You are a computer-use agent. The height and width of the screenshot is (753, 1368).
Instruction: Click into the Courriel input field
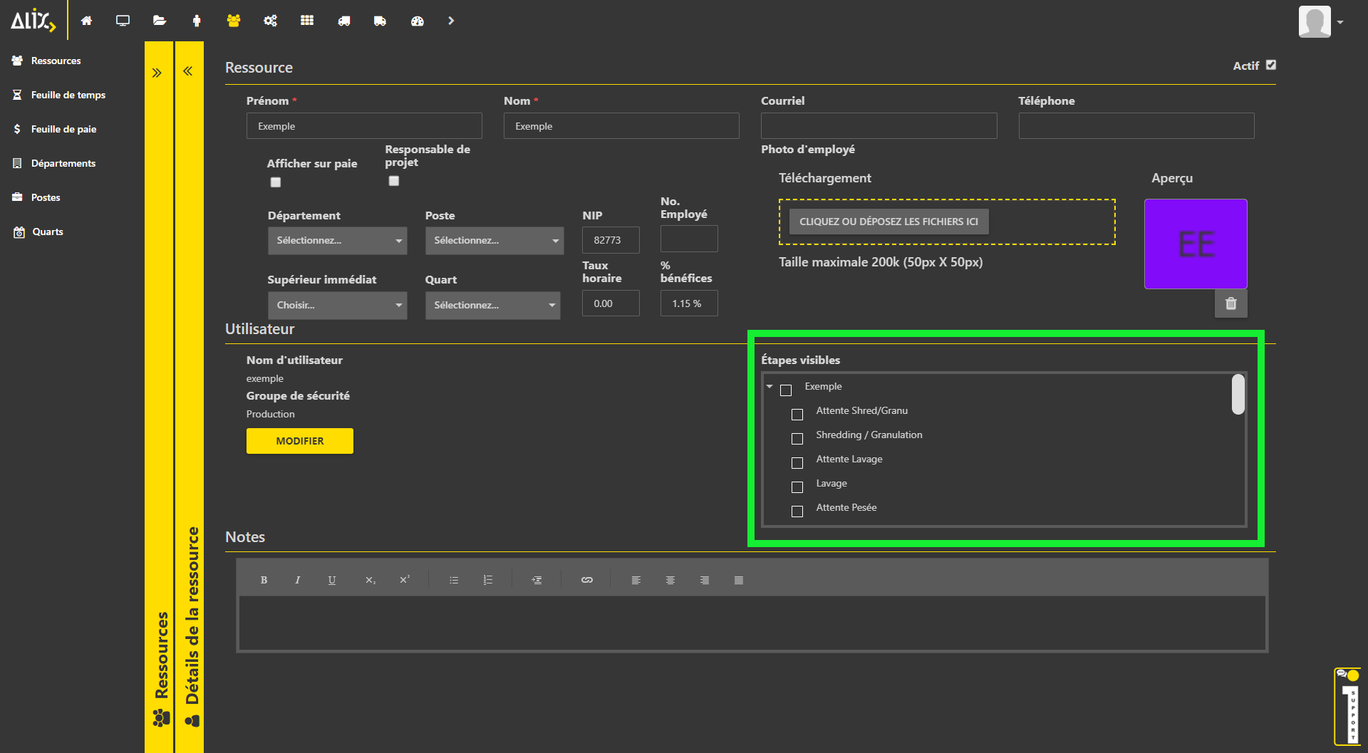tap(879, 126)
